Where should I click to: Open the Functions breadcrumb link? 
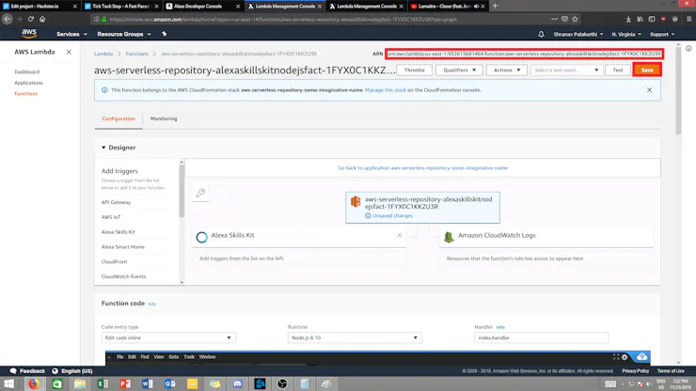pyautogui.click(x=136, y=54)
